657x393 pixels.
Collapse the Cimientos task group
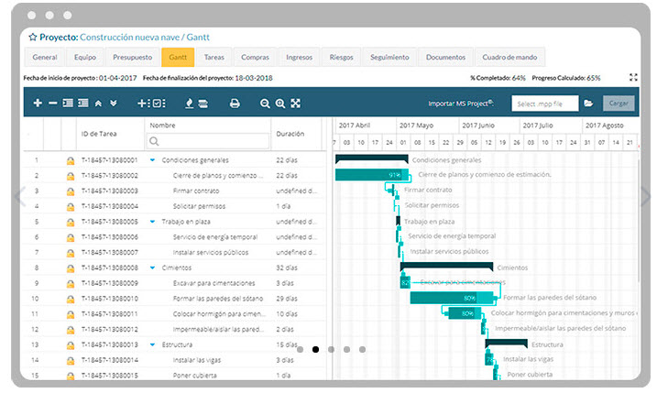[x=152, y=267]
